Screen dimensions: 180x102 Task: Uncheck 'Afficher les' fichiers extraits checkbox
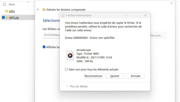coord(44,47)
